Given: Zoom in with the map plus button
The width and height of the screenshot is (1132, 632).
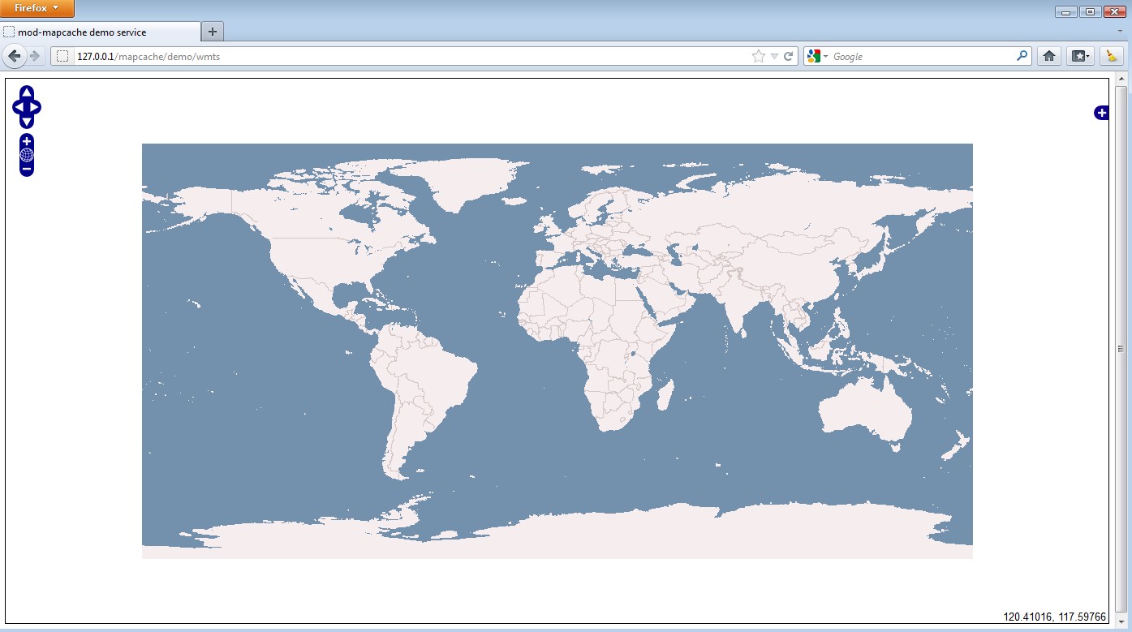Looking at the screenshot, I should (27, 141).
